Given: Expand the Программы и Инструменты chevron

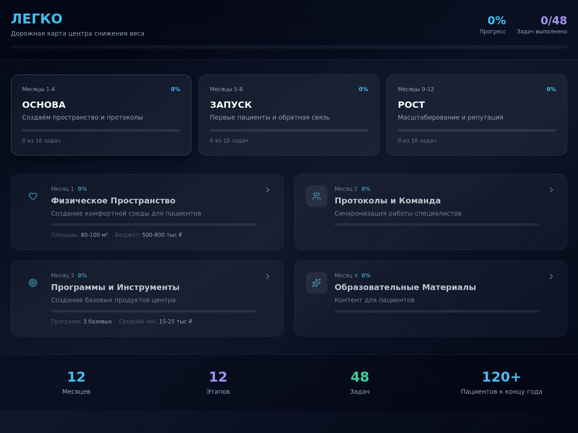Looking at the screenshot, I should [x=268, y=276].
